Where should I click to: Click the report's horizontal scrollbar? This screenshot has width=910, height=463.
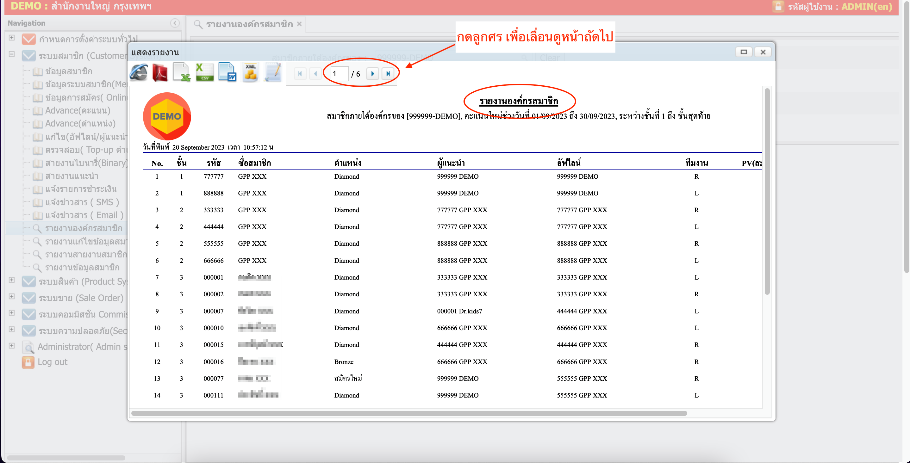tap(409, 413)
